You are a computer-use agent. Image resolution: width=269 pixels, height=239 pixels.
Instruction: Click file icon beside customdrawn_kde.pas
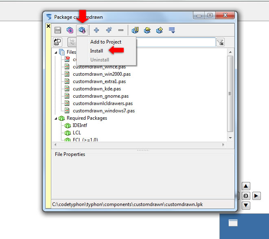pyautogui.click(x=67, y=89)
